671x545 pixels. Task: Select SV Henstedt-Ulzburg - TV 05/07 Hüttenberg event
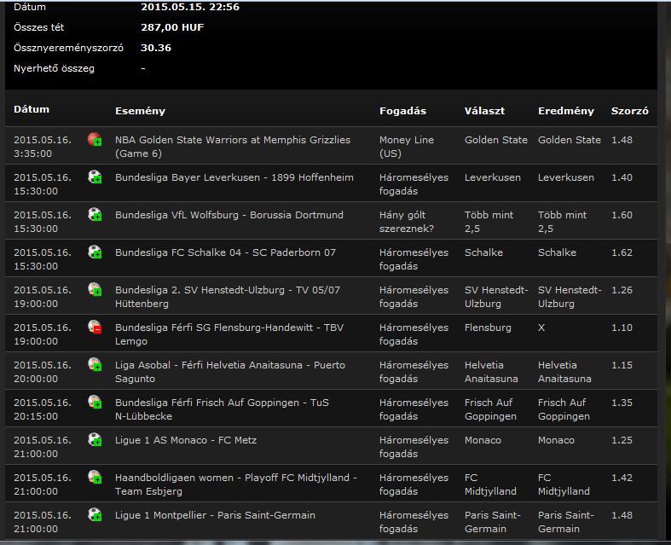[x=228, y=297]
